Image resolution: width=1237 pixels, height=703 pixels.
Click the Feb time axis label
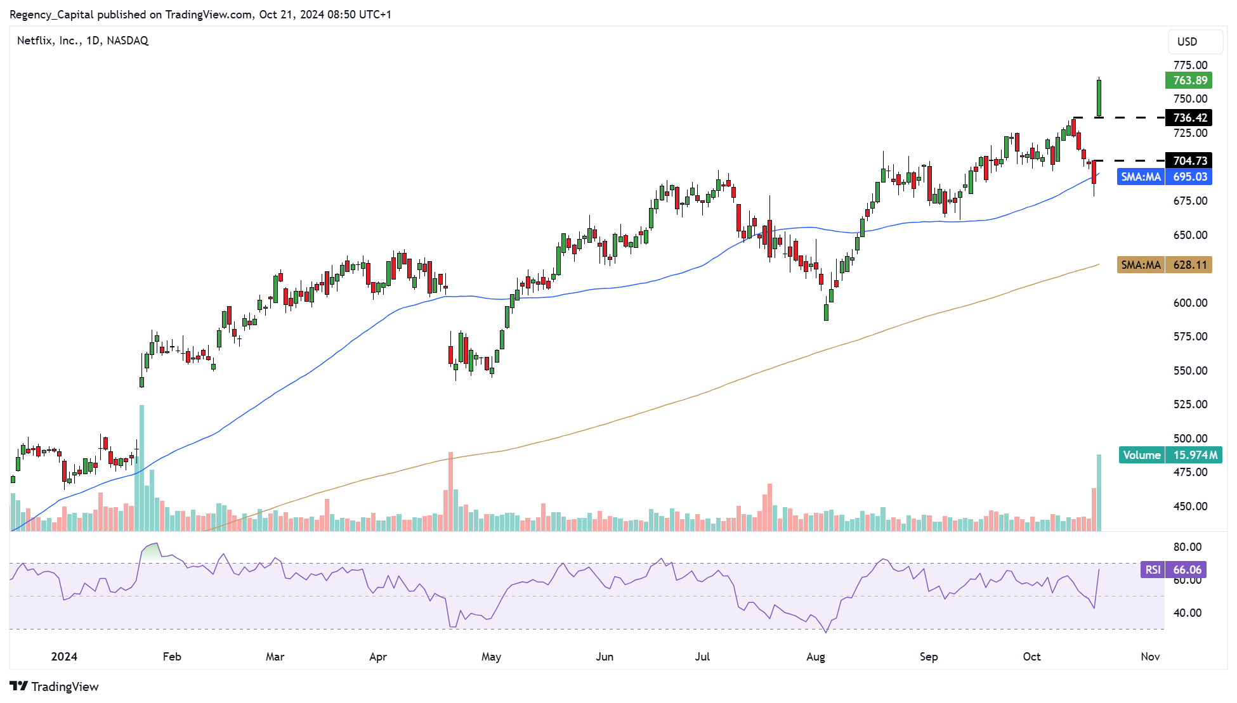(x=172, y=657)
